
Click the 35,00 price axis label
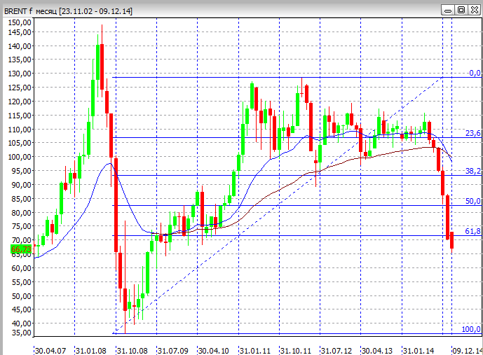19,334
